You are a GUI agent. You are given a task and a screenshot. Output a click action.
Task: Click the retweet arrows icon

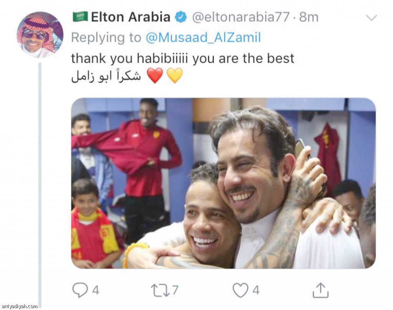(x=160, y=290)
